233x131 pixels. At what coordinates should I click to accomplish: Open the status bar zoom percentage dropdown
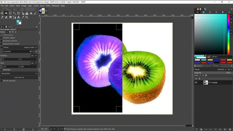[x=60, y=129]
